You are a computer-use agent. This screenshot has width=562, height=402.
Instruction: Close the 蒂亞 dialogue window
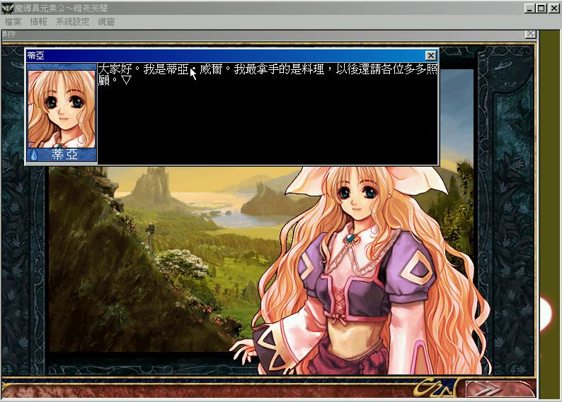431,55
